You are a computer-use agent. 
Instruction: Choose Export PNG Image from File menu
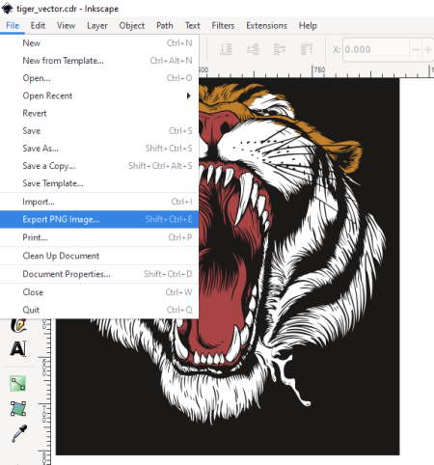click(x=99, y=219)
